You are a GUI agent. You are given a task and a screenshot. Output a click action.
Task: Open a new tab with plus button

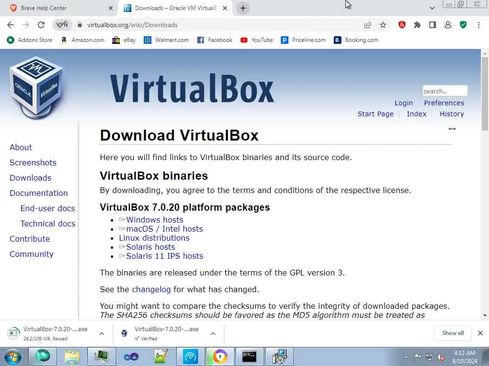243,8
